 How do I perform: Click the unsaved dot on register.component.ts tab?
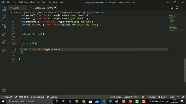coord(55,8)
